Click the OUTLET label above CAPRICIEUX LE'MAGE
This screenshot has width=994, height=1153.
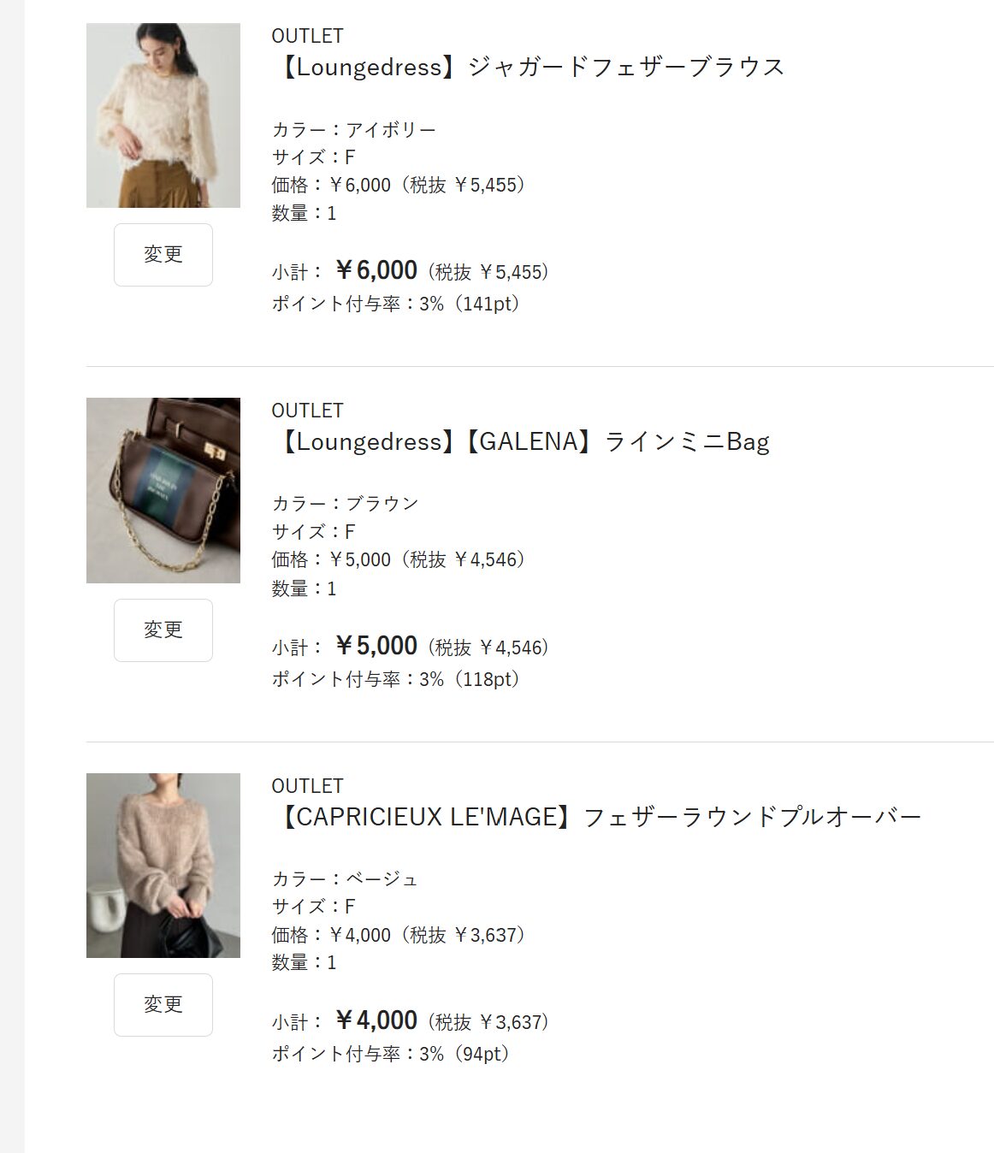(307, 786)
